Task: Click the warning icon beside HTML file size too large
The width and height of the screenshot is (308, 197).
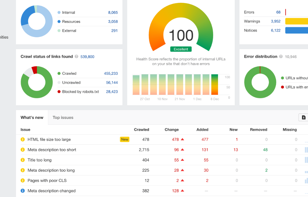Action: pos(22,139)
